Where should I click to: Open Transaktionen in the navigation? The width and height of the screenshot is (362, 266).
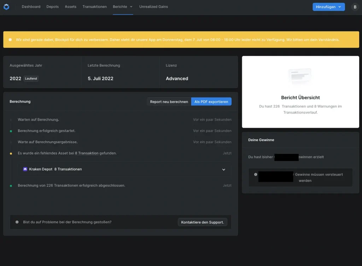(94, 7)
